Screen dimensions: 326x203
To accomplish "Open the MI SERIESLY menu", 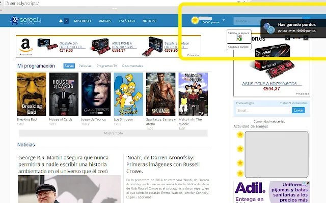I will (x=83, y=21).
